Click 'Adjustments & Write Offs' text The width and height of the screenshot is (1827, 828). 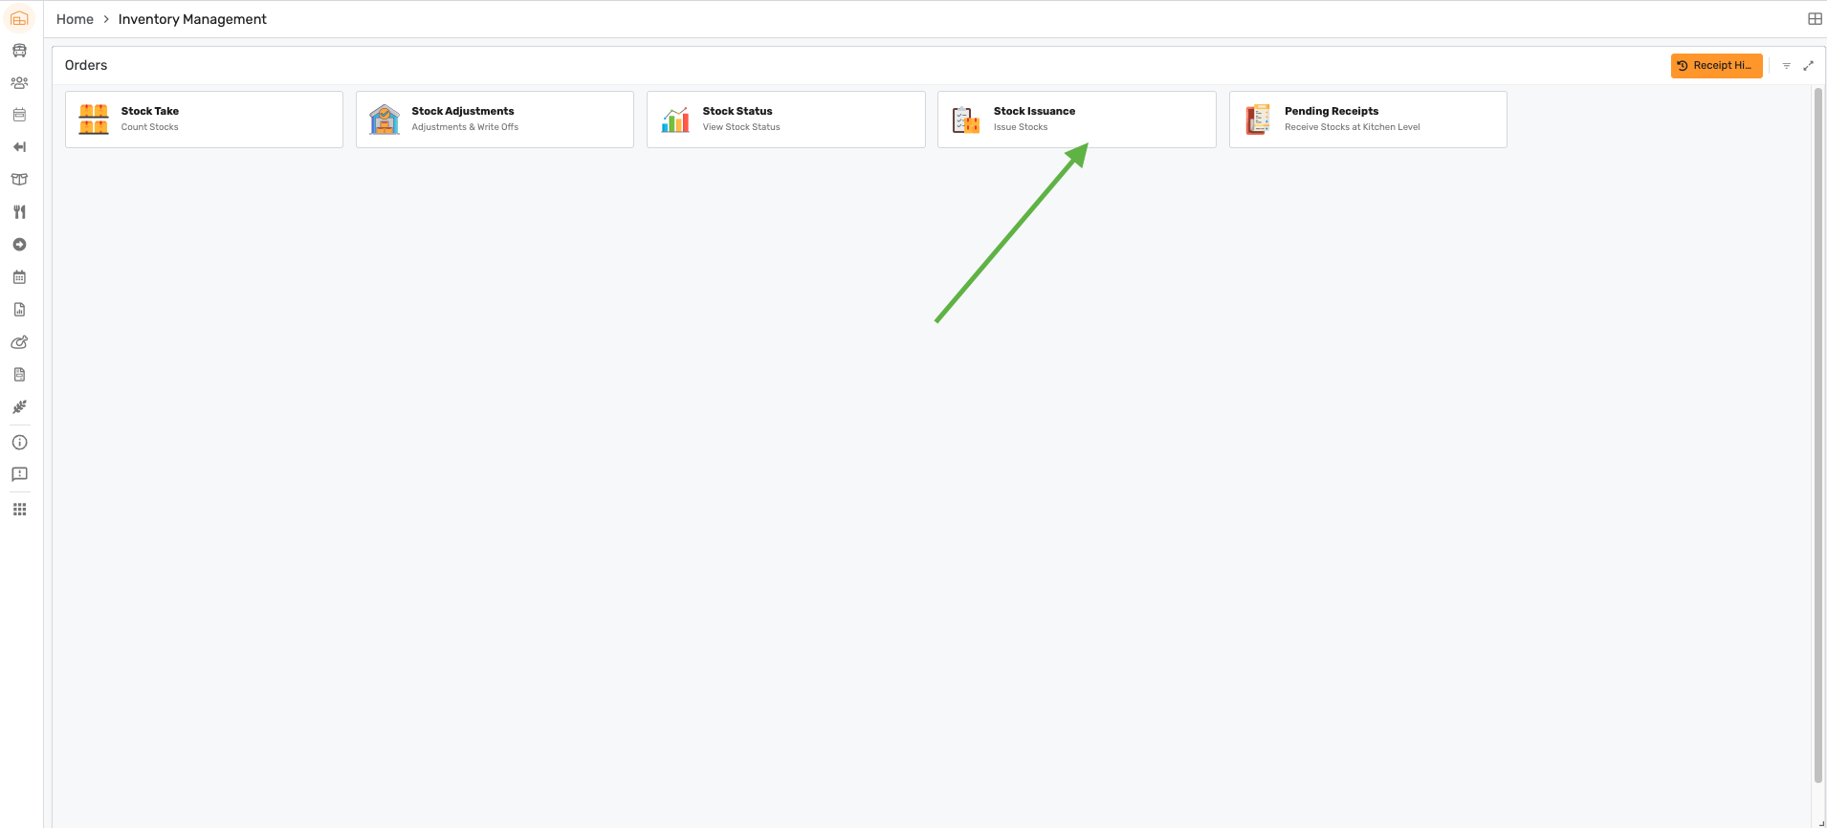click(x=465, y=127)
